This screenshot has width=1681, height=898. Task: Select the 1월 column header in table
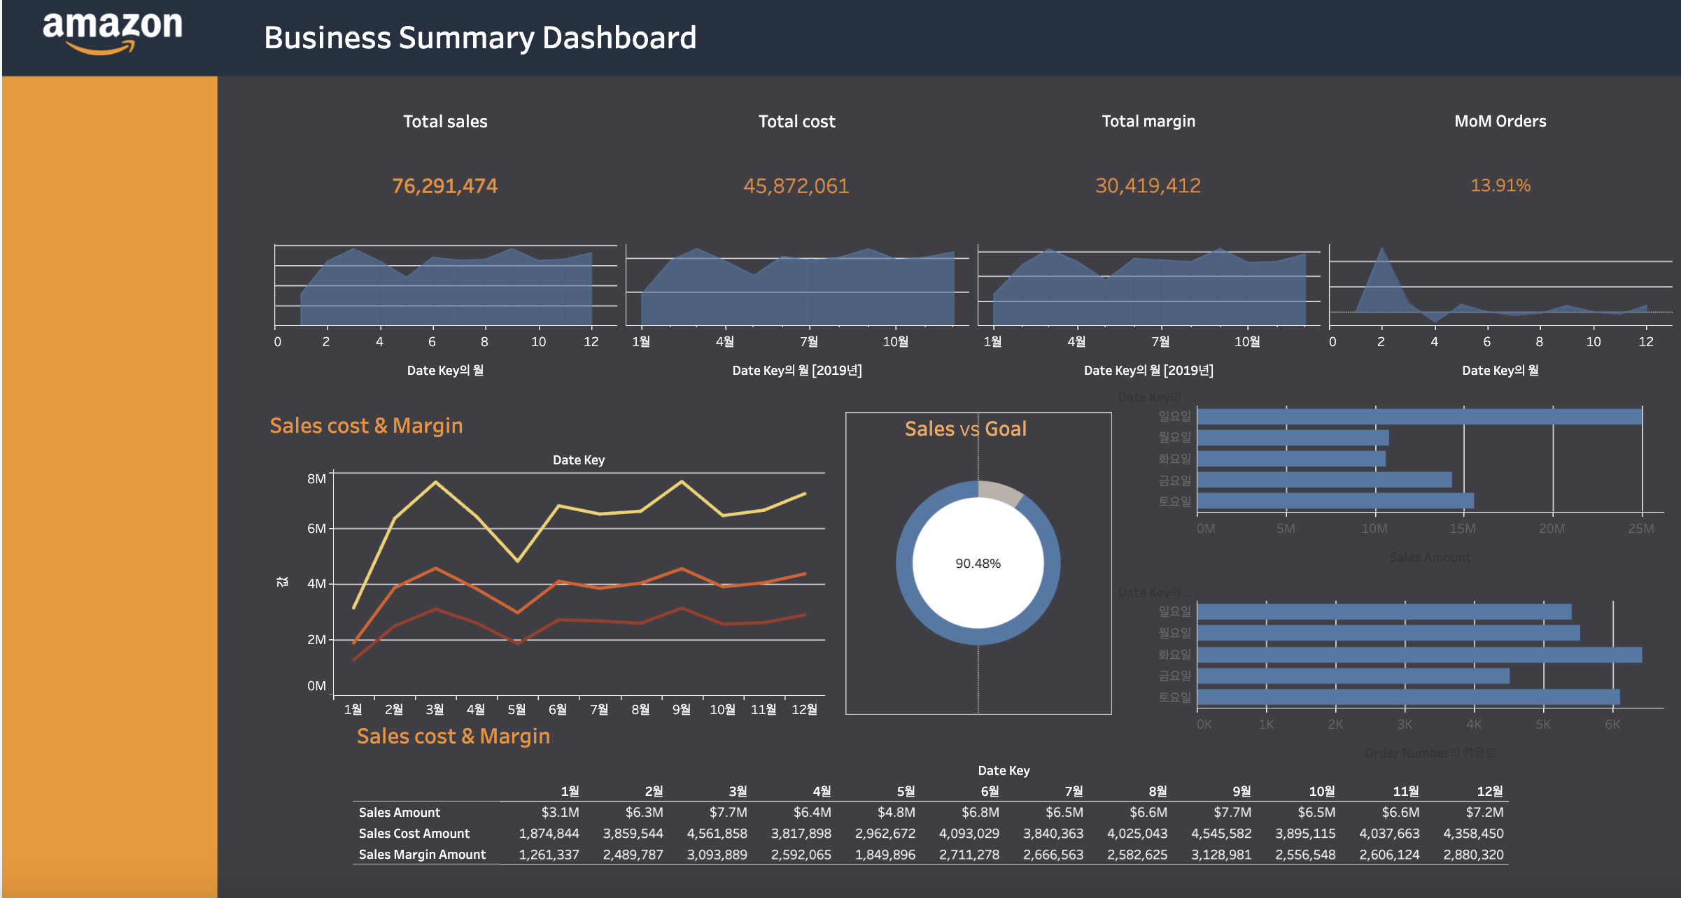pos(570,791)
